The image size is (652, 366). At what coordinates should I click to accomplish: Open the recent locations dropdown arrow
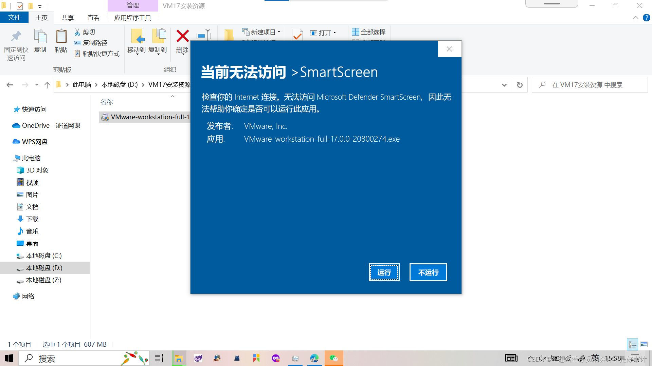pos(37,85)
